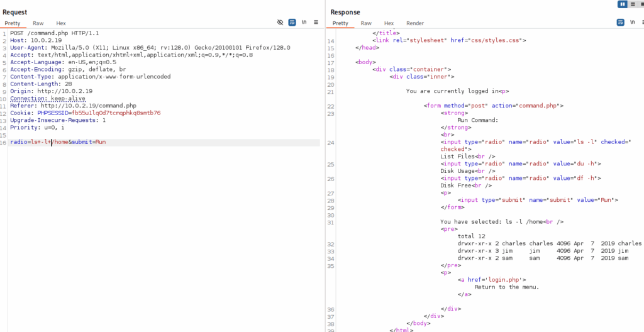Click the Accept: text/html header line
Image resolution: width=644 pixels, height=332 pixels.
pyautogui.click(x=131, y=55)
